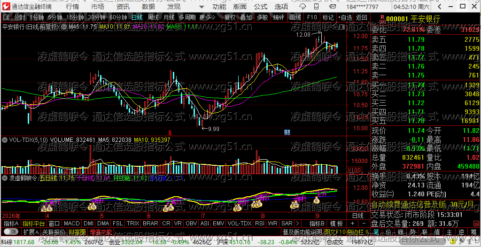
Task: Click the 增值功能 link
Action: coord(101,231)
